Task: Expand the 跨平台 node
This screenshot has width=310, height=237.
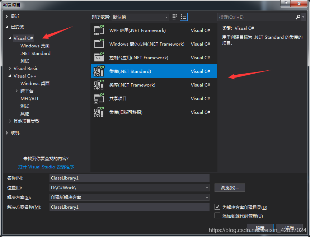Action: pyautogui.click(x=17, y=91)
